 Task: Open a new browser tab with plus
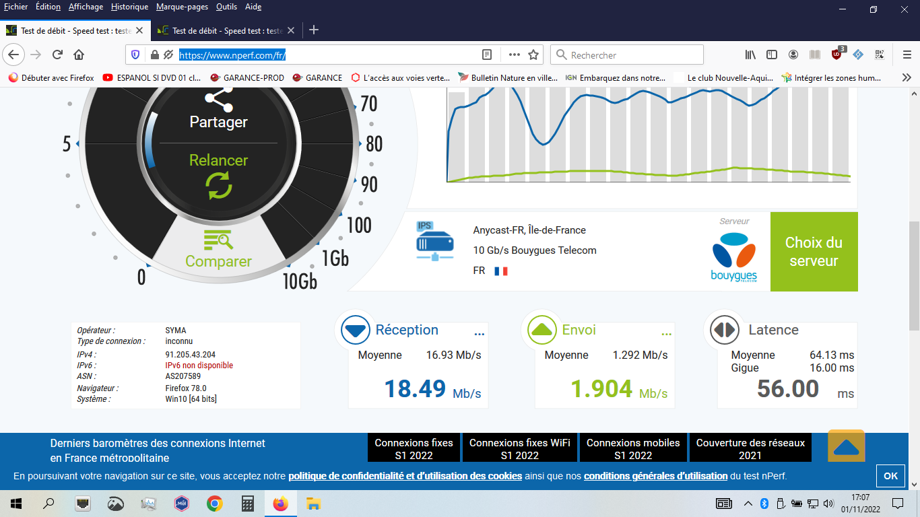point(313,30)
